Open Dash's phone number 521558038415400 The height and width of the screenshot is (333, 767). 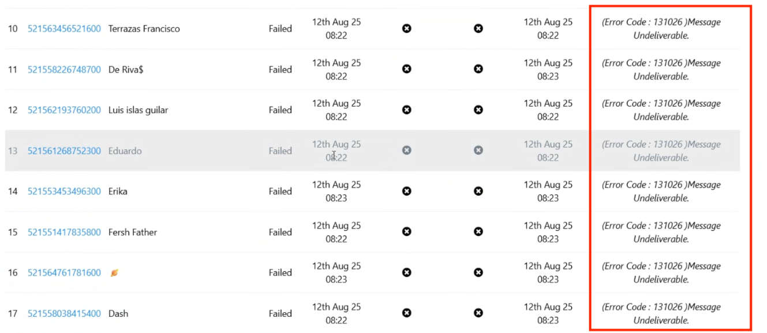(x=64, y=314)
